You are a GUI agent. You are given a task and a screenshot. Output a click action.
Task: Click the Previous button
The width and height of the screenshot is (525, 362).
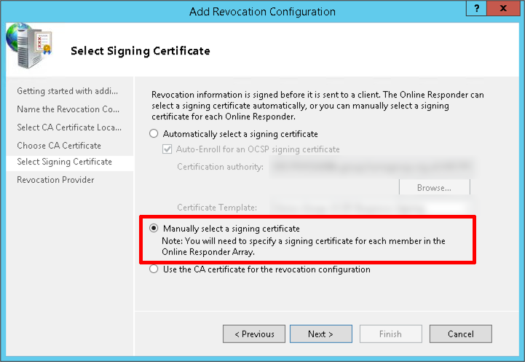click(254, 334)
